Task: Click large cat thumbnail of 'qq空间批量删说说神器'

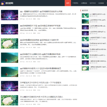Action: tap(10, 43)
